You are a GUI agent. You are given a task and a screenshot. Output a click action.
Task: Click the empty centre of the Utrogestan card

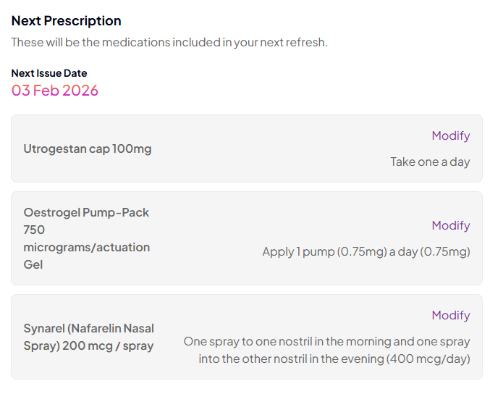pyautogui.click(x=268, y=148)
